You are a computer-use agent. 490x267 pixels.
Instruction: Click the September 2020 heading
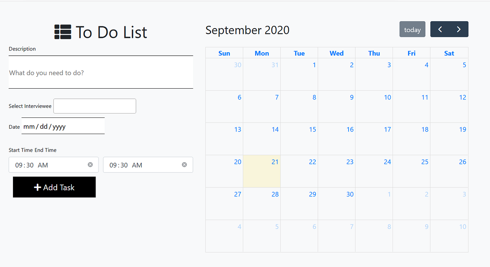[x=248, y=30]
